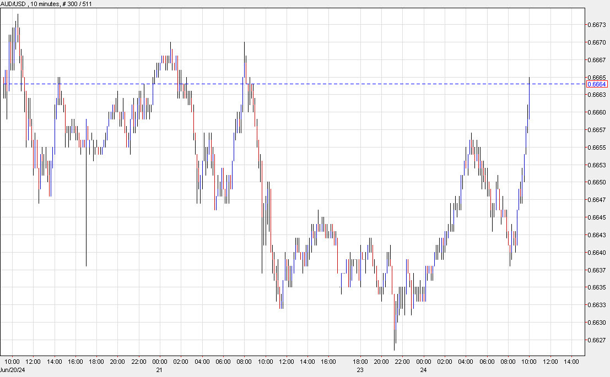Click the blue dashed current price line
Screen dimensions: 610x377
pos(331,84)
